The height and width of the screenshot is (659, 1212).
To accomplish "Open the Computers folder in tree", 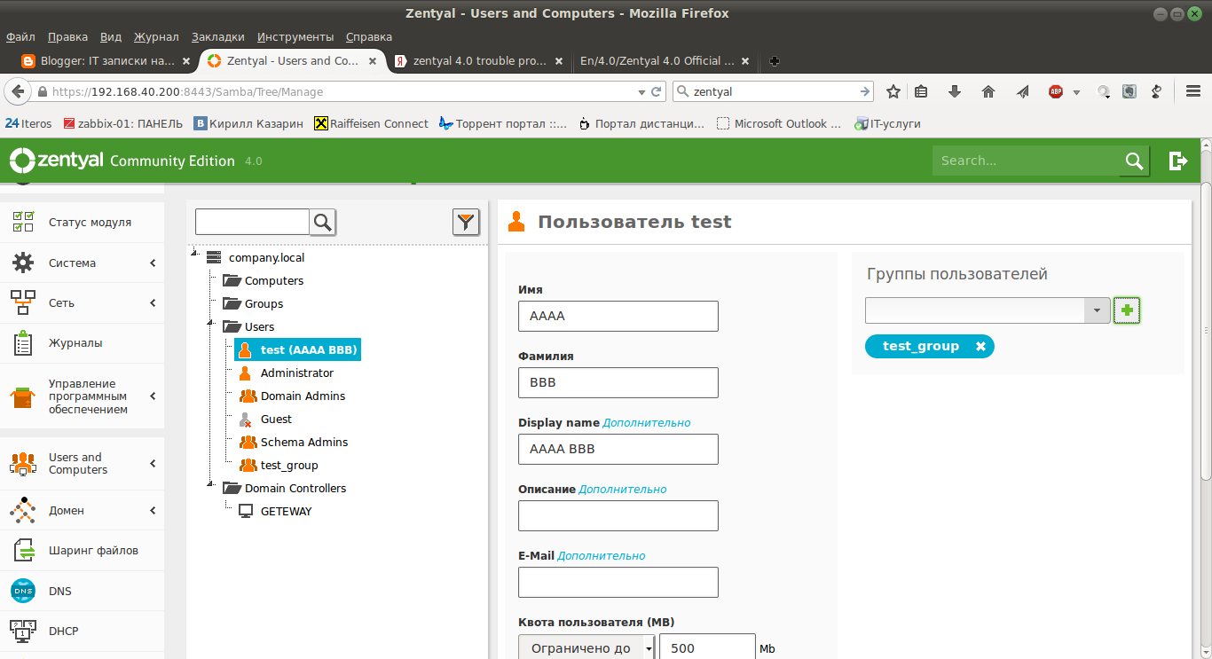I will [273, 281].
